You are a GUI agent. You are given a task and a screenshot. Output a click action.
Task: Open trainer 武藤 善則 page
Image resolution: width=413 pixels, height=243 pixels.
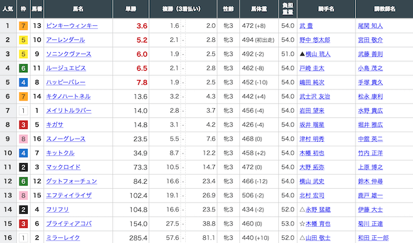(370, 54)
